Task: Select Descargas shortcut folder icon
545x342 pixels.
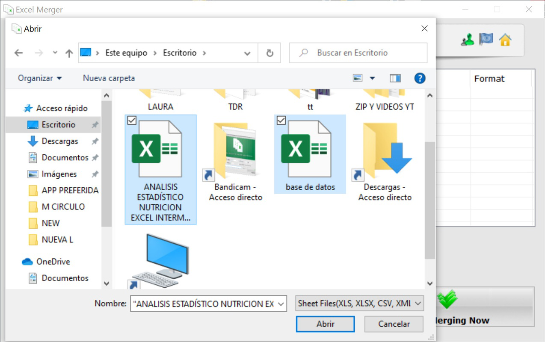Action: click(382, 150)
